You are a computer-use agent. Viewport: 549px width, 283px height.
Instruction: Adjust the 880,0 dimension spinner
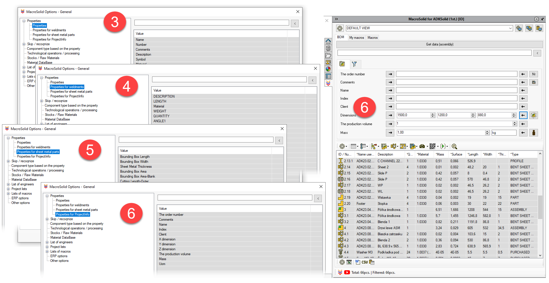point(514,115)
